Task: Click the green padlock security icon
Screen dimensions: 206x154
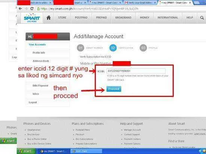Action: 38,9
